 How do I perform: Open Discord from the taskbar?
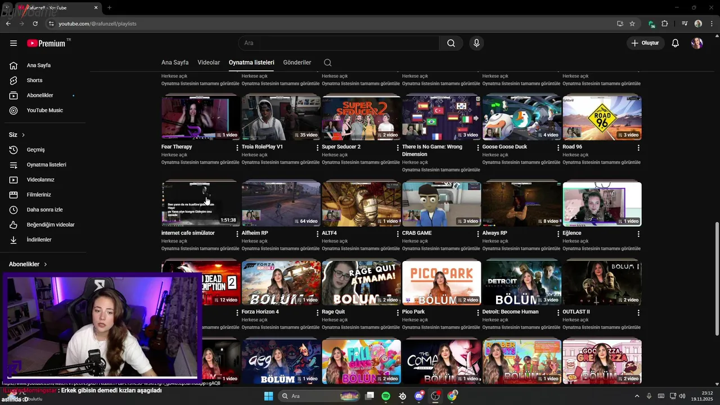(x=418, y=396)
